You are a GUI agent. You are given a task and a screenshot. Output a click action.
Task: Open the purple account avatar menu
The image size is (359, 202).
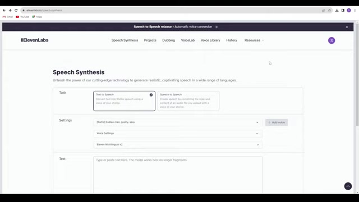click(x=332, y=40)
